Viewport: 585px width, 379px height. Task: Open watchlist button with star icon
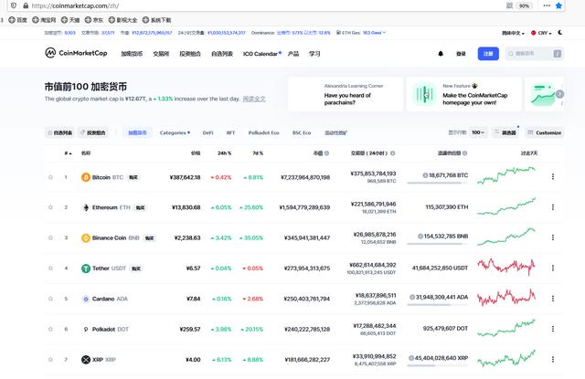click(59, 132)
